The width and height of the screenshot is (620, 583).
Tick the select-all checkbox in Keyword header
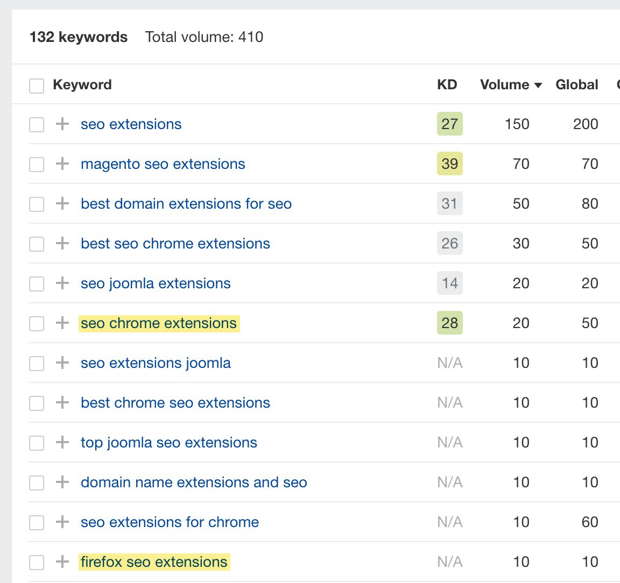coord(37,86)
